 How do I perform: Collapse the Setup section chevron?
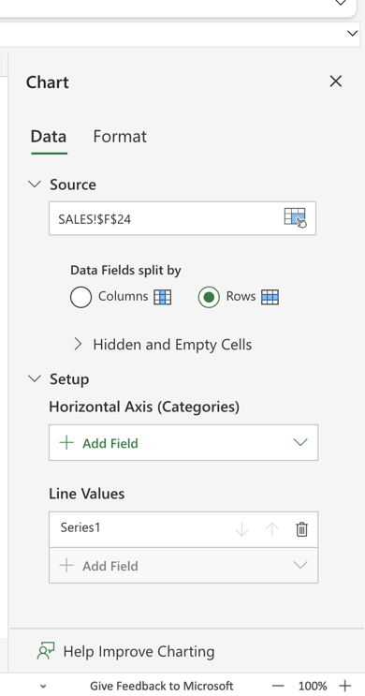(35, 378)
